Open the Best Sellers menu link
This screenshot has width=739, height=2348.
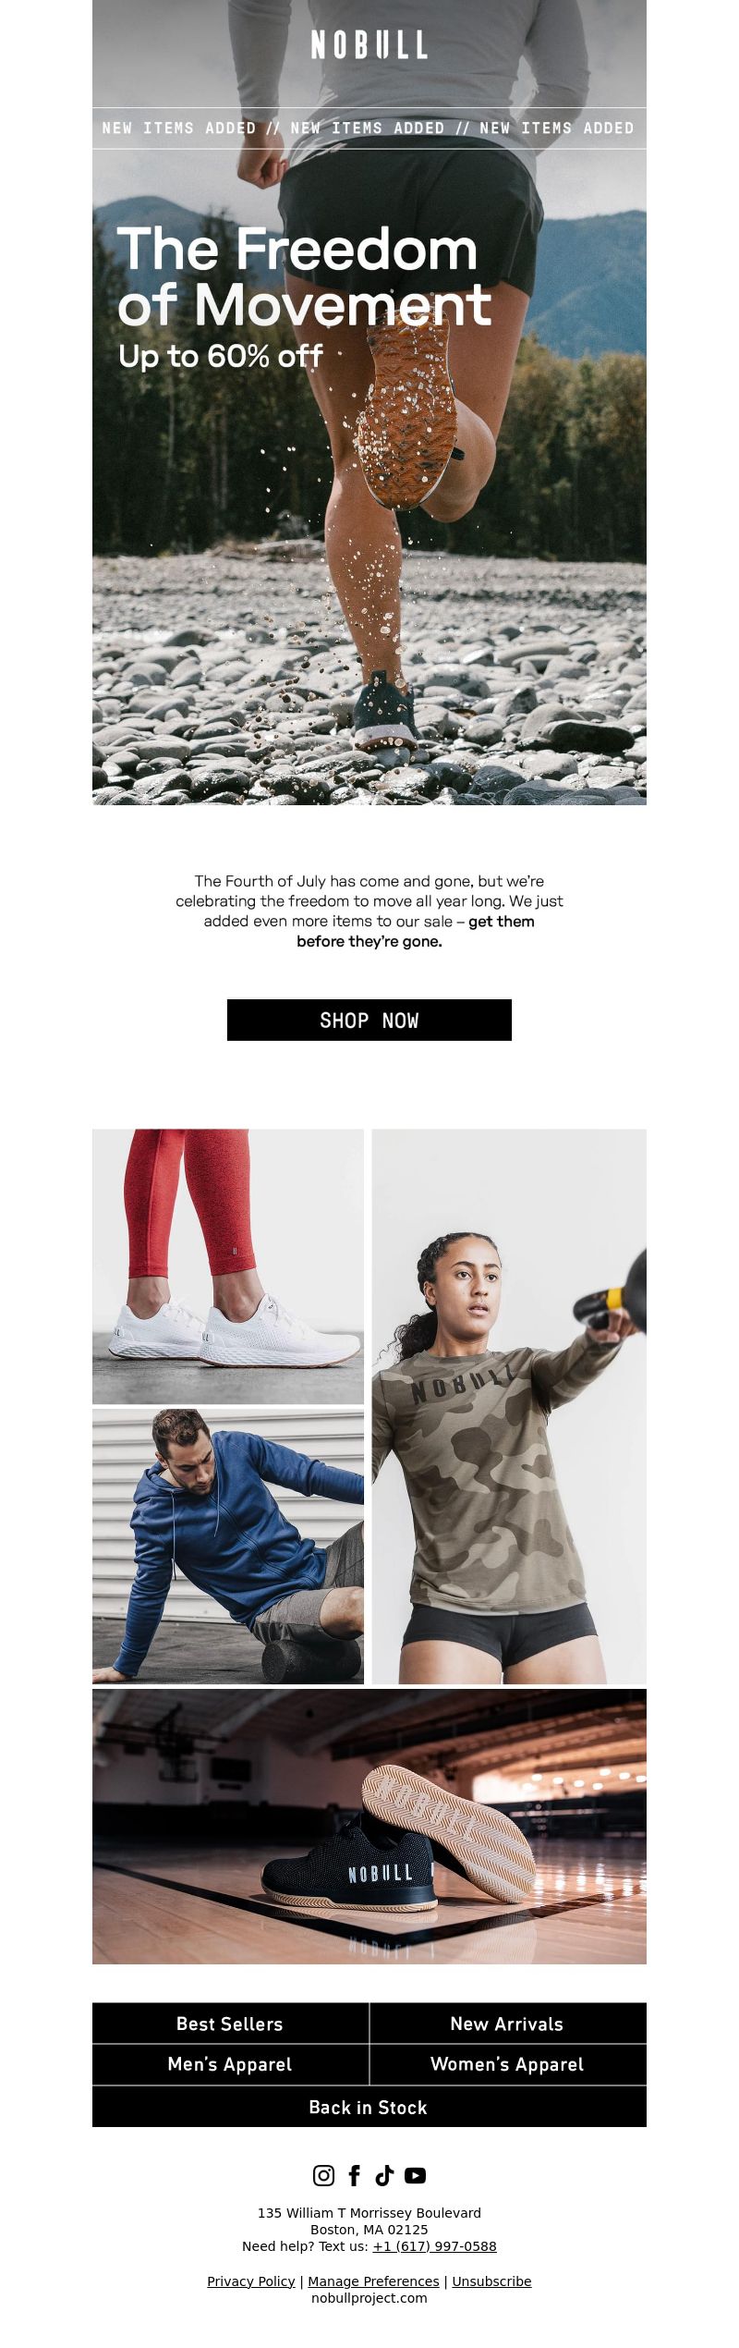click(230, 2024)
